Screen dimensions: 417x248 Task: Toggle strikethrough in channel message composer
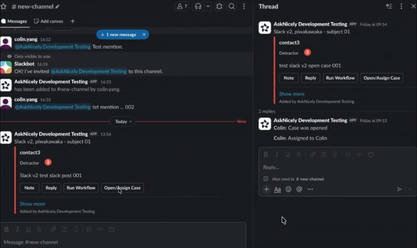[39, 229]
